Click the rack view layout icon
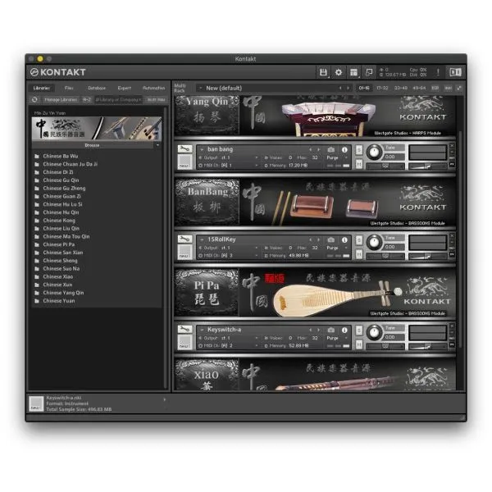The height and width of the screenshot is (492, 492). [353, 73]
